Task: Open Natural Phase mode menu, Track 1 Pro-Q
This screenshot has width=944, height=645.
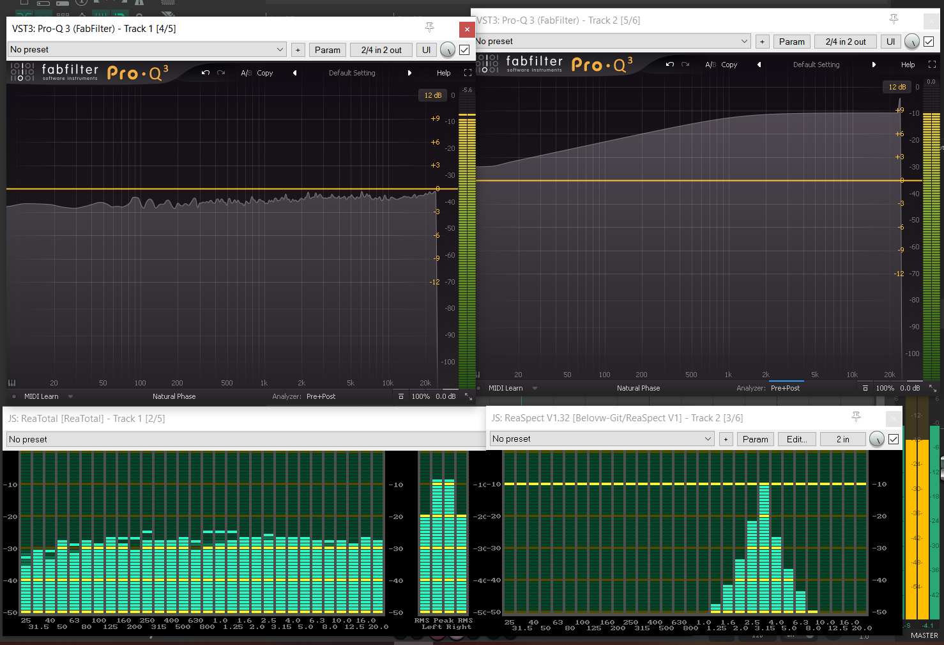Action: coord(174,396)
